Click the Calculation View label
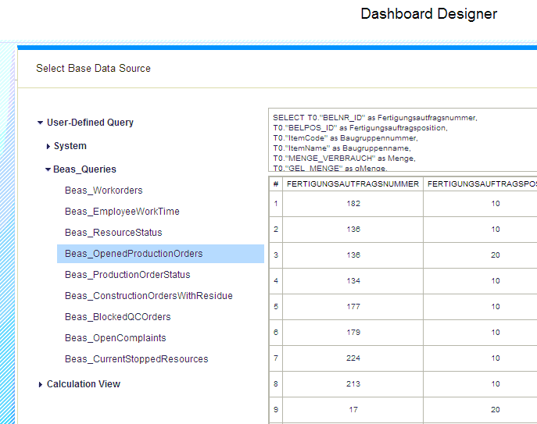 coord(84,384)
